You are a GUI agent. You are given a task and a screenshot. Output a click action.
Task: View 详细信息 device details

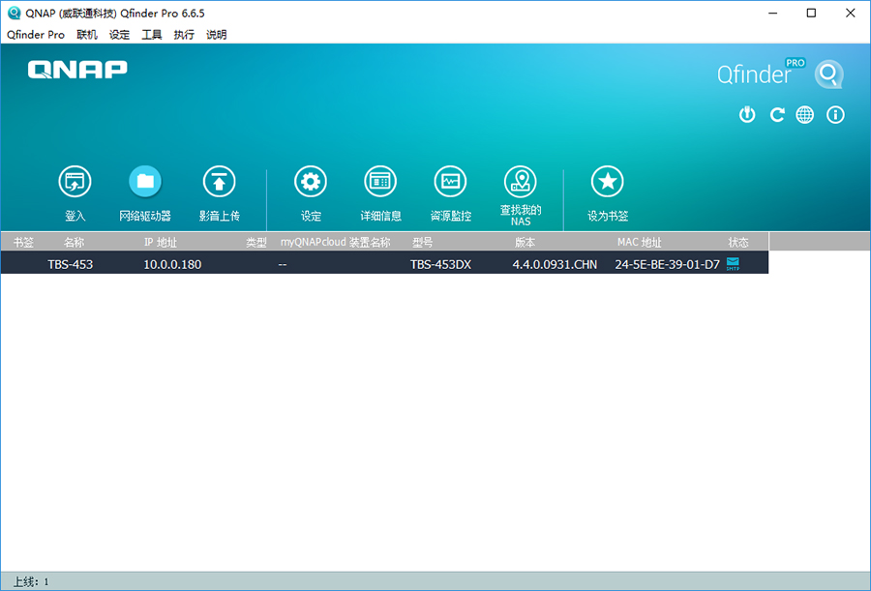379,182
